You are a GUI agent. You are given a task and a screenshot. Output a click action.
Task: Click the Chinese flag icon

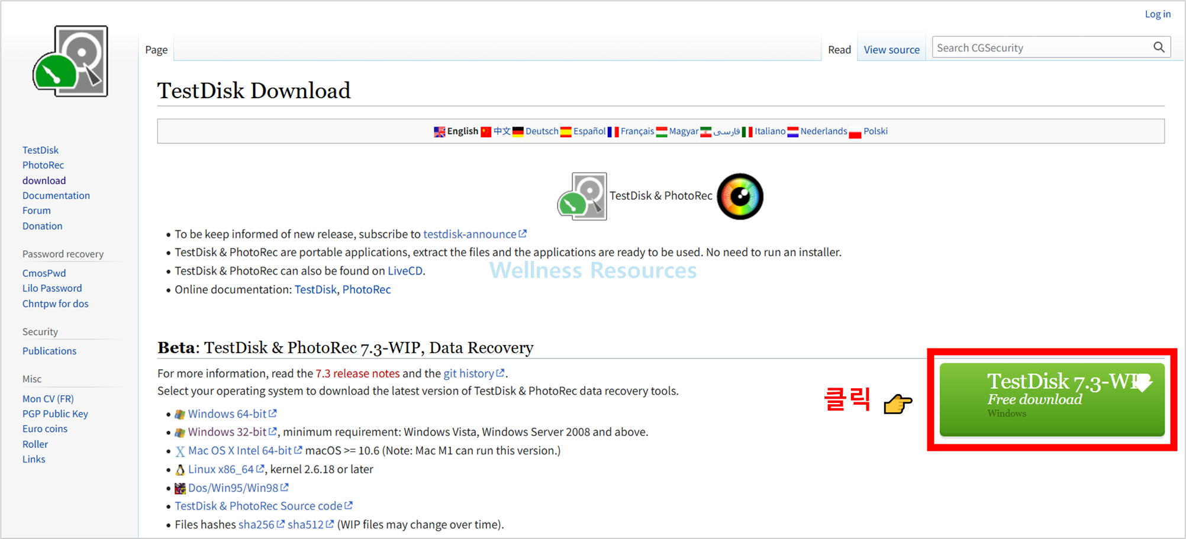[x=486, y=132]
